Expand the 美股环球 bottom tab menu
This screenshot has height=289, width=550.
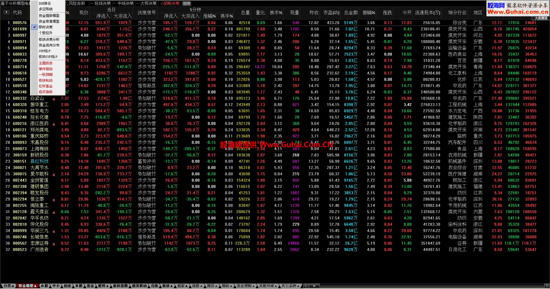click(x=268, y=286)
